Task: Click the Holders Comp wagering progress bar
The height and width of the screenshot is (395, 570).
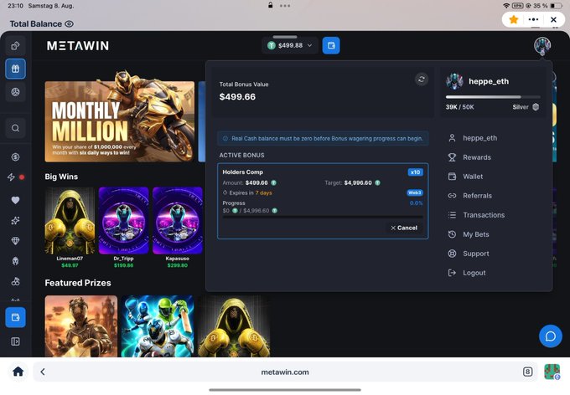Action: (x=323, y=217)
